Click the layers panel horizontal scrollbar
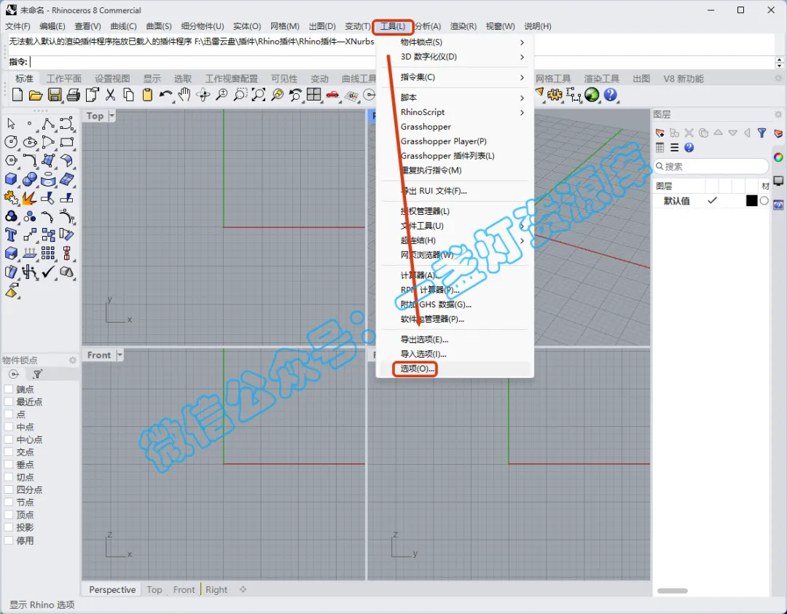This screenshot has width=787, height=614. point(673,591)
